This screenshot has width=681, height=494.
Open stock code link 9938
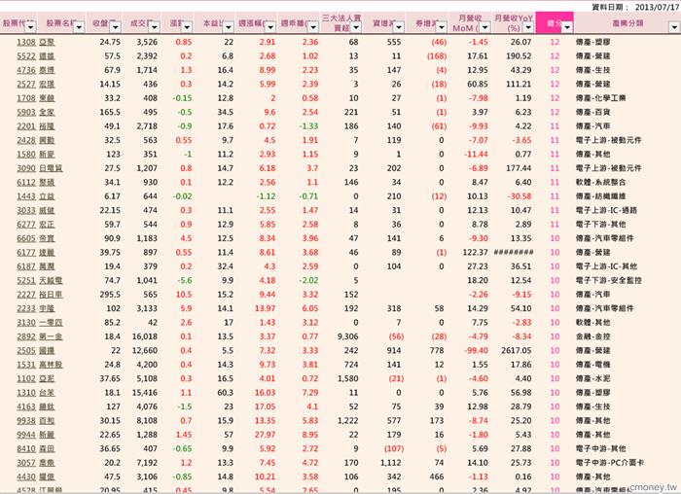pyautogui.click(x=26, y=421)
